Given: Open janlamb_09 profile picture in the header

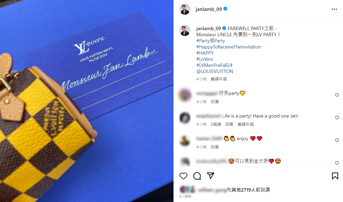Looking at the screenshot, I should point(185,9).
